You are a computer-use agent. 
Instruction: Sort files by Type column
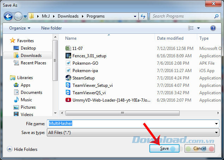[x=204, y=38]
